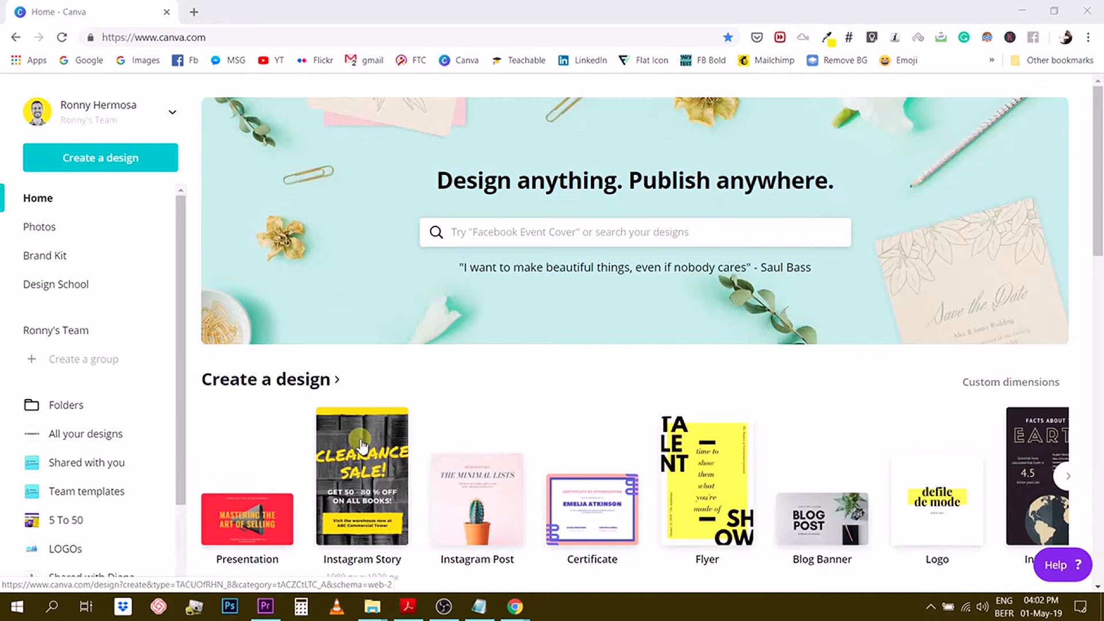Click the browser back arrow

16,37
